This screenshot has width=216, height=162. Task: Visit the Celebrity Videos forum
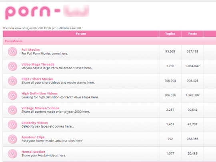tap(34, 123)
